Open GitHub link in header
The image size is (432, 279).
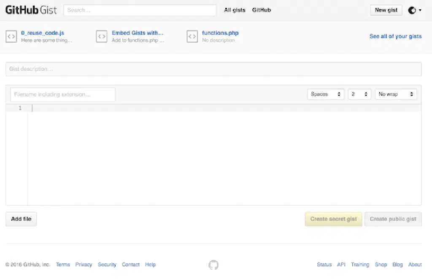(x=262, y=10)
